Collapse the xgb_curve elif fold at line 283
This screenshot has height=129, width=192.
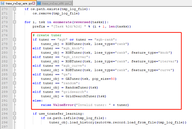(14, 66)
